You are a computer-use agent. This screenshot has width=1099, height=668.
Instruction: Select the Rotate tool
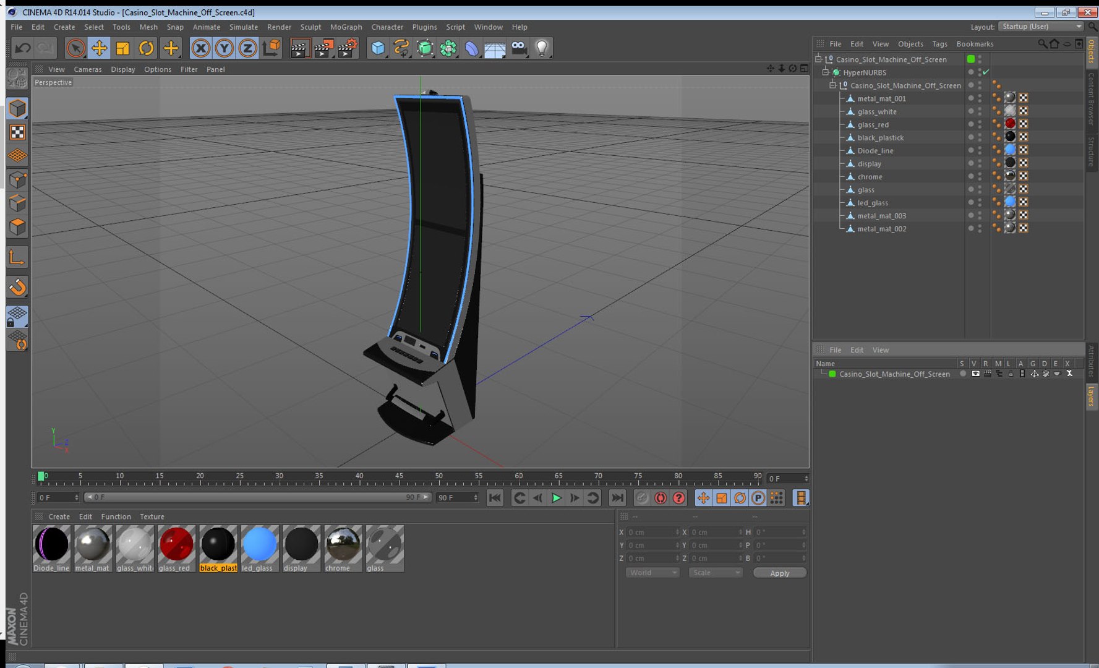pos(146,48)
